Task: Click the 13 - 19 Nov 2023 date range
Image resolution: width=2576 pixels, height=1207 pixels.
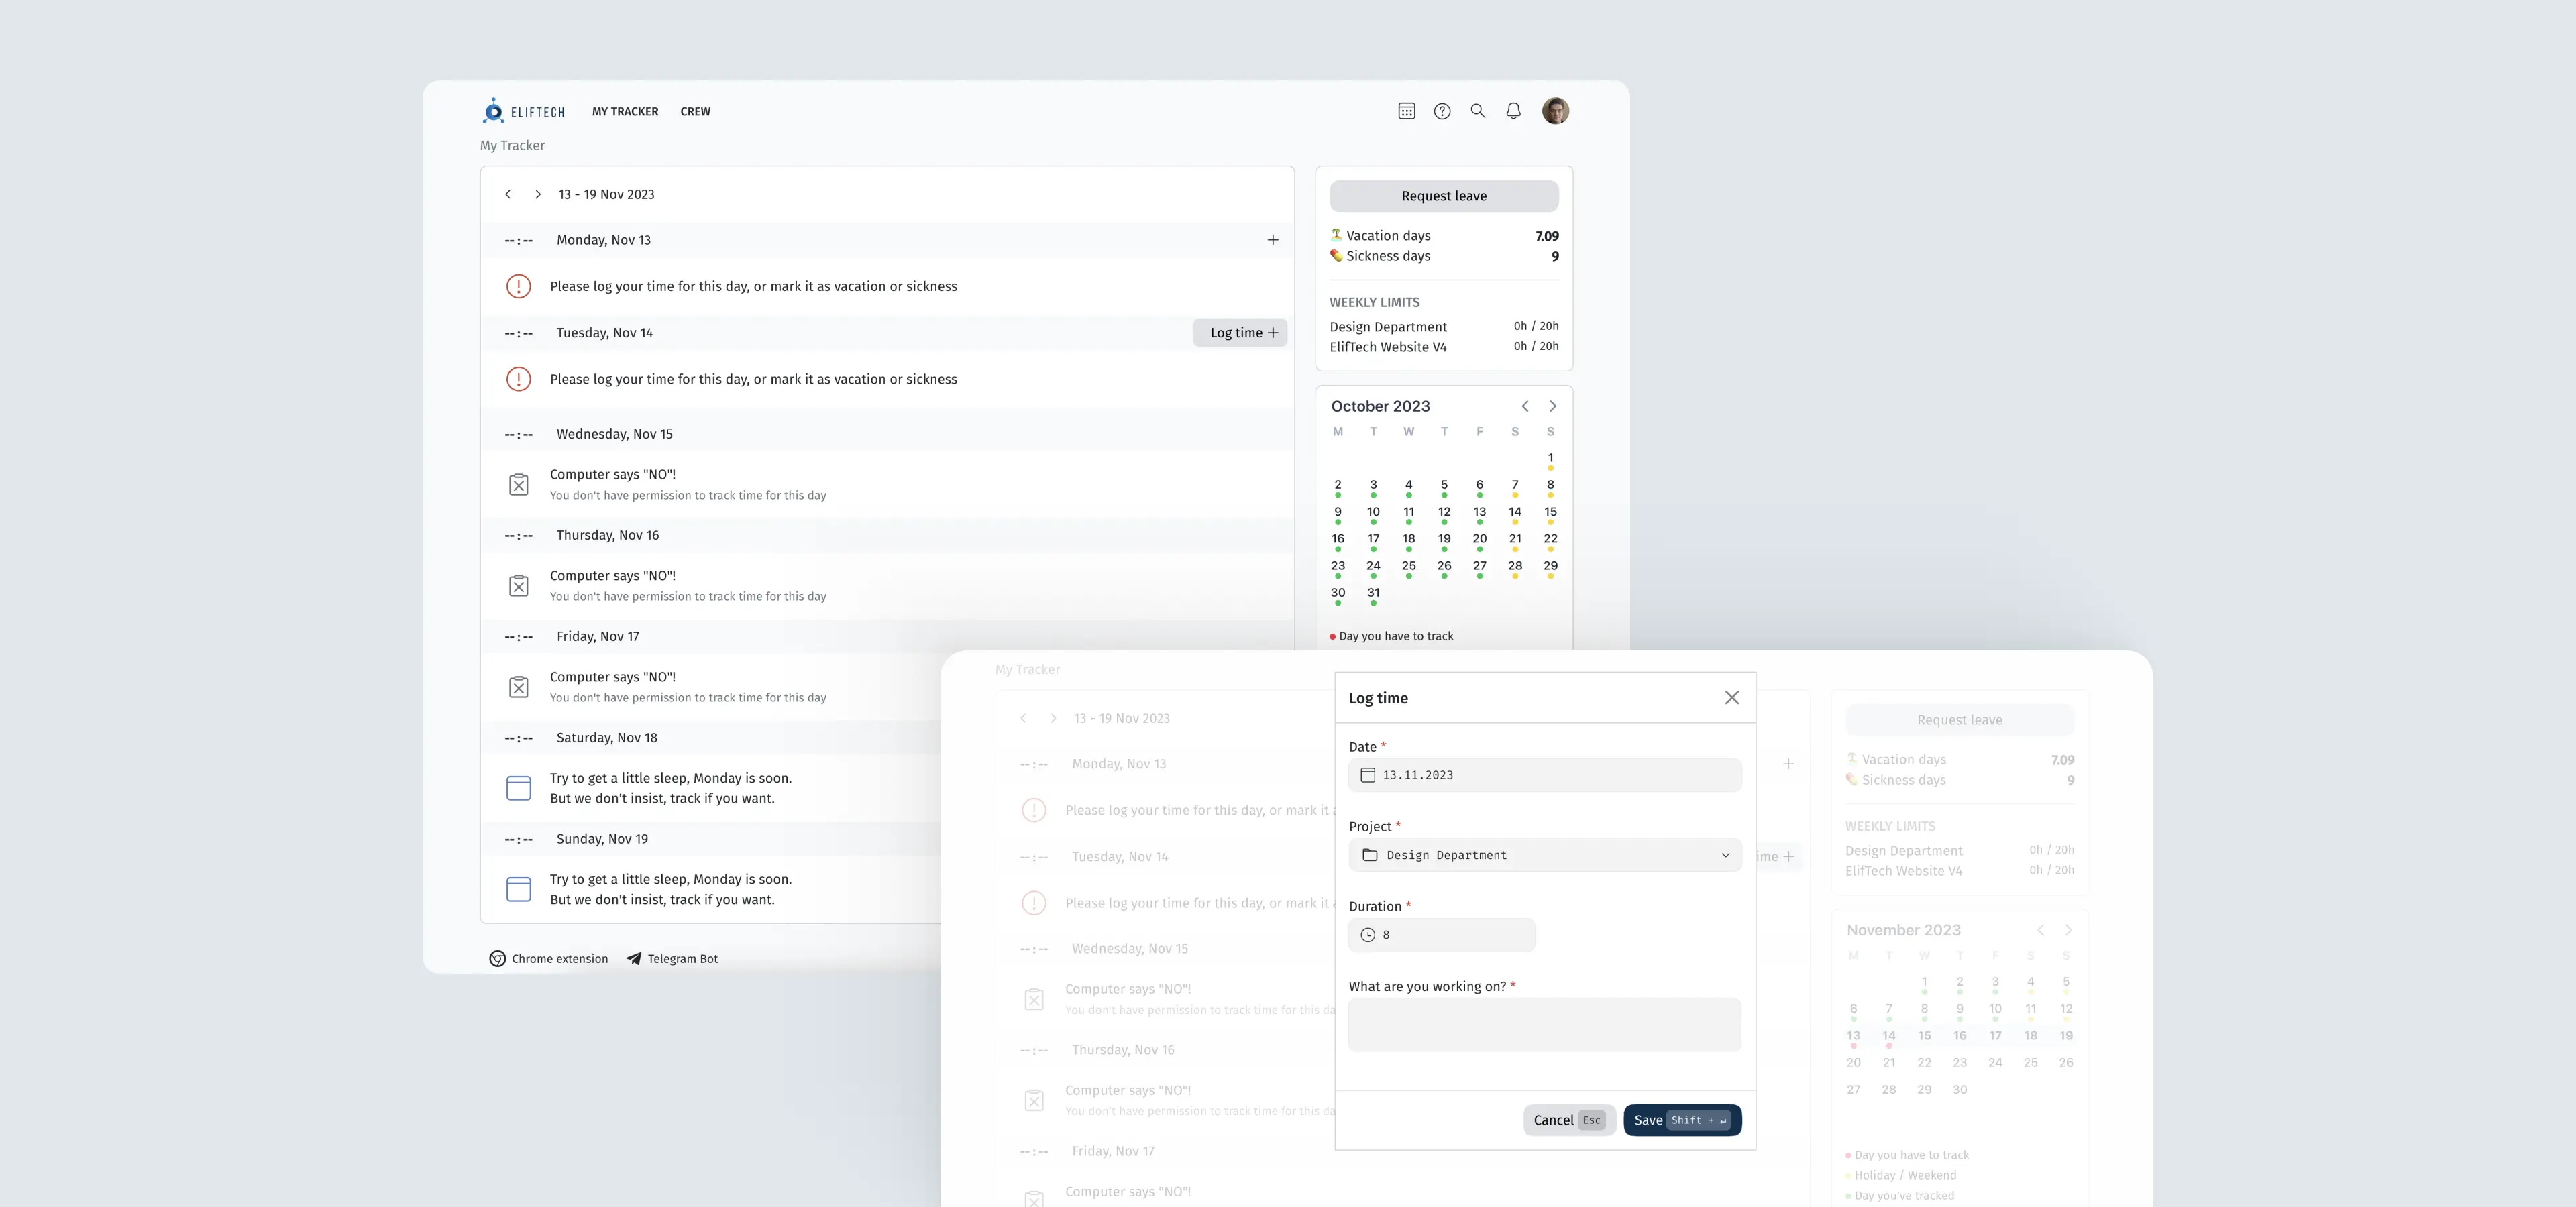Action: [606, 195]
